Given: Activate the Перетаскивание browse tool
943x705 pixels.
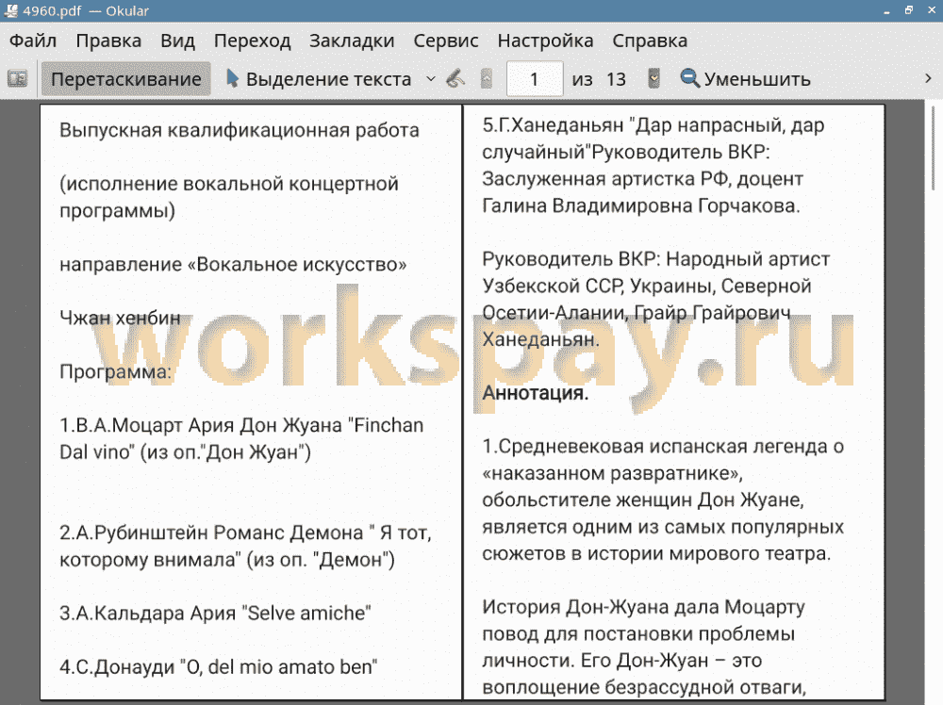Looking at the screenshot, I should click(x=126, y=79).
